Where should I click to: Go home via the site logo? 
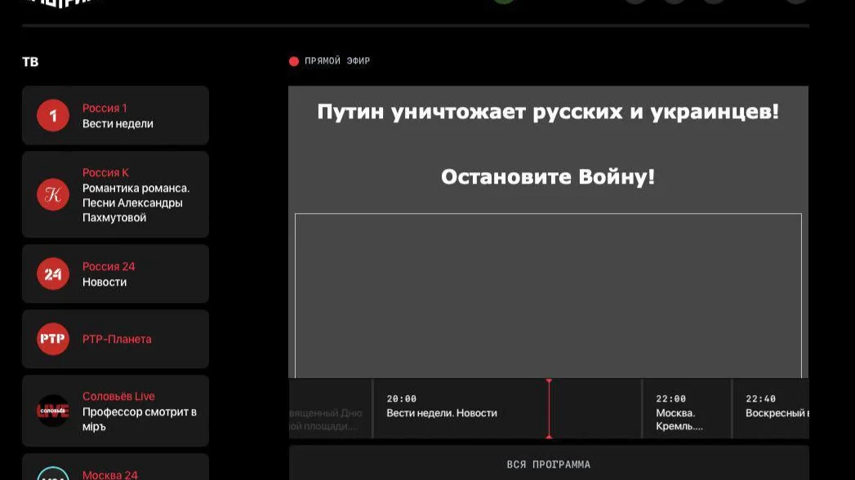(63, 2)
